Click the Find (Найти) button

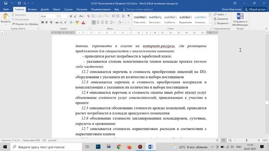pos(219,14)
